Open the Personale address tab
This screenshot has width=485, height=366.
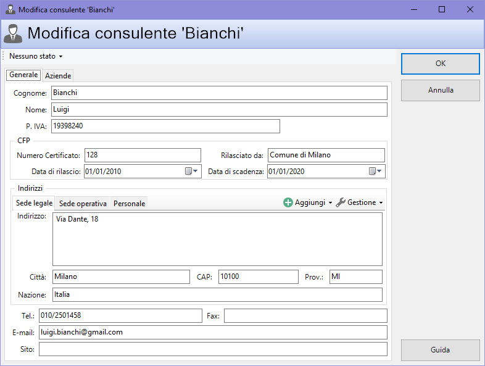129,203
